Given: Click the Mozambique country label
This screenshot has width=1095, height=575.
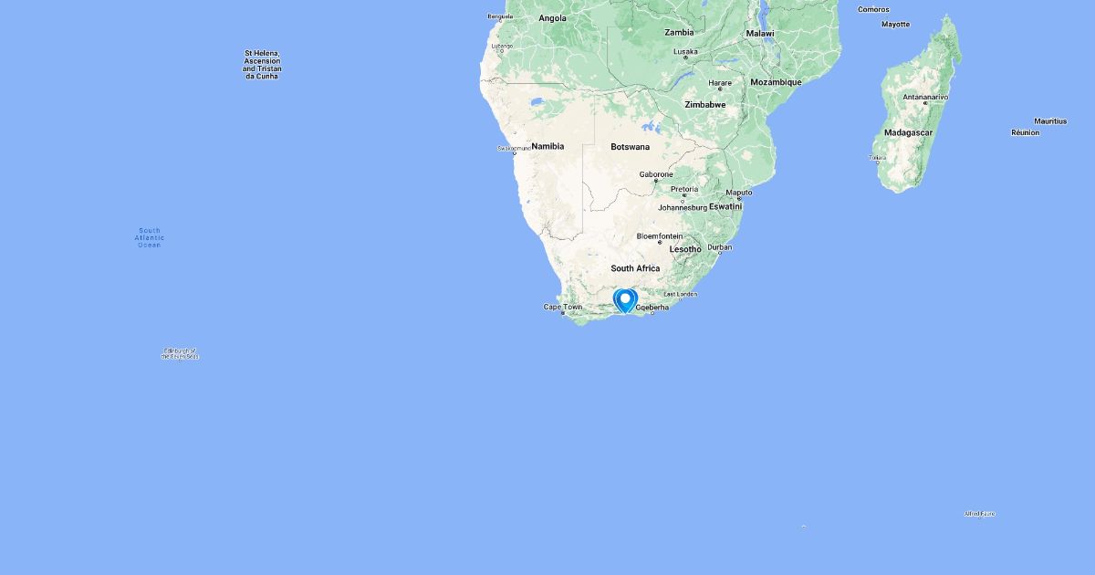Looking at the screenshot, I should [x=776, y=82].
